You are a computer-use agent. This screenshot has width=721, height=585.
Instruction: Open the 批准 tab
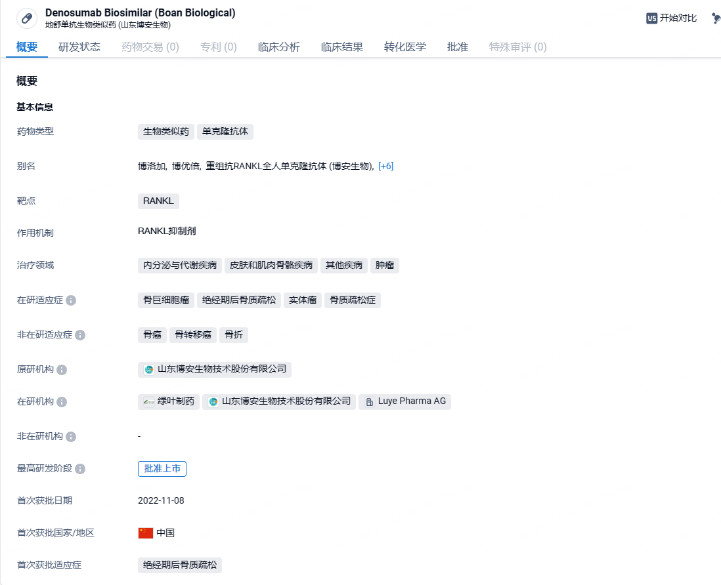click(458, 47)
